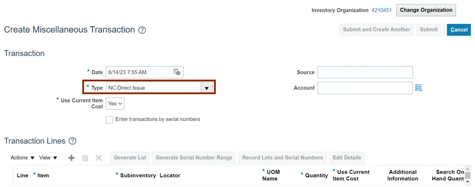Image resolution: width=475 pixels, height=187 pixels.
Task: Click the duplicate line icon
Action: pos(85,158)
